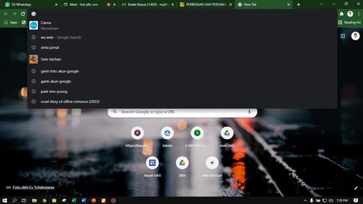Viewport: 363px width, 204px height.
Task: Open the 'E-RAPORT' shortcut
Action: pos(197,137)
